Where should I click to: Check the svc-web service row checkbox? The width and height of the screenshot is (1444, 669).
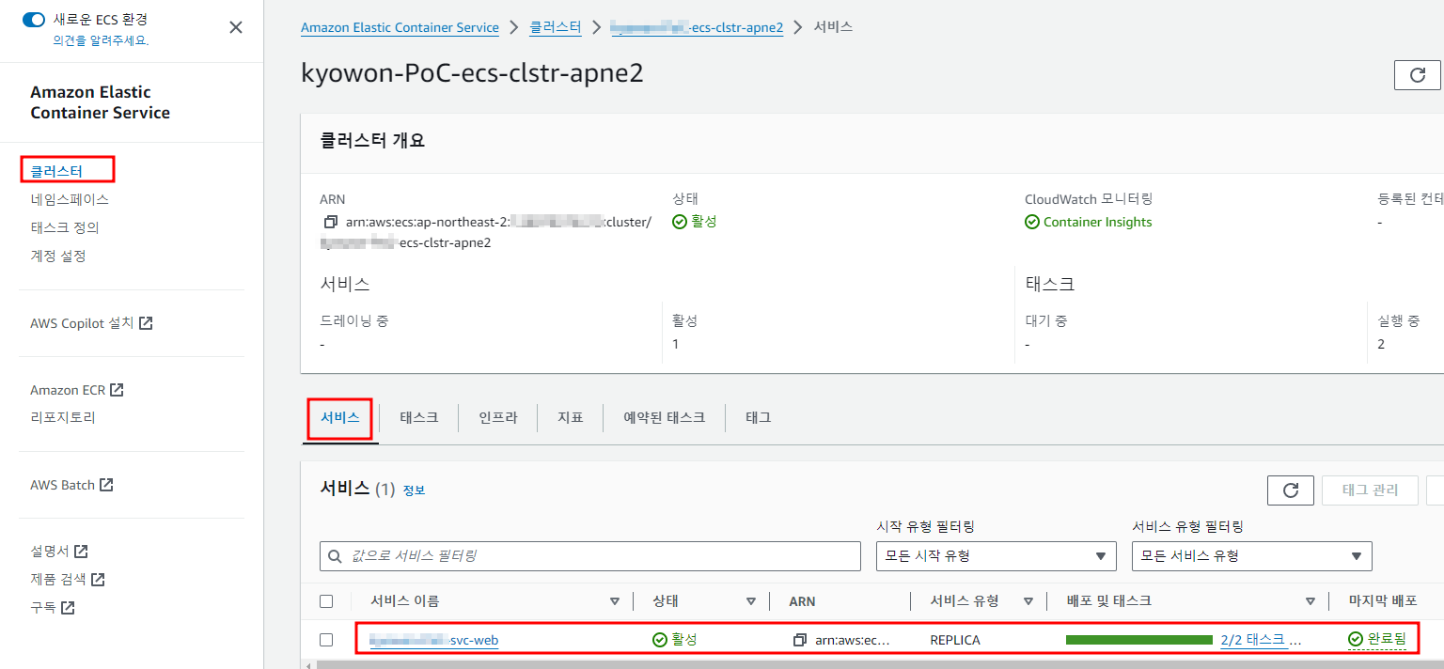326,640
